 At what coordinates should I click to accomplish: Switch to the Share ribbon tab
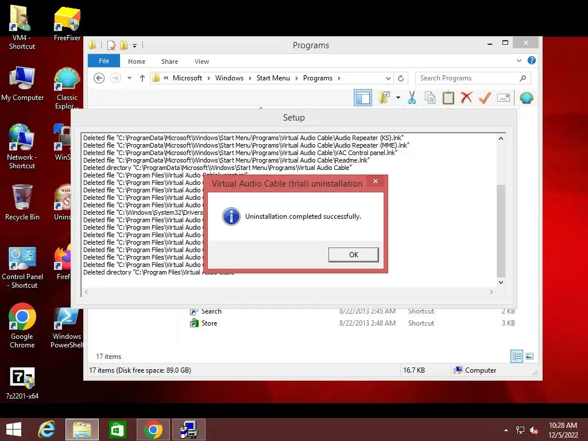tap(169, 61)
